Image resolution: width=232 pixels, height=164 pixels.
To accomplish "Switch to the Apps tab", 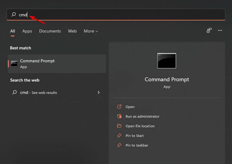I will [27, 31].
